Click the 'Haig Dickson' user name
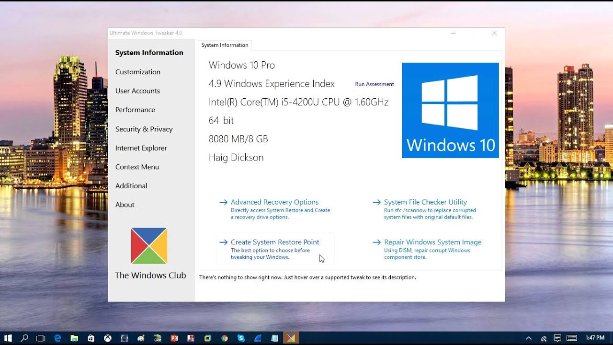 (x=236, y=158)
